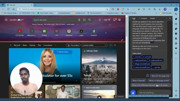Screen dimensions: 180x101
Task: Click the chat pane vertical scrollbar
Action: pos(172,72)
